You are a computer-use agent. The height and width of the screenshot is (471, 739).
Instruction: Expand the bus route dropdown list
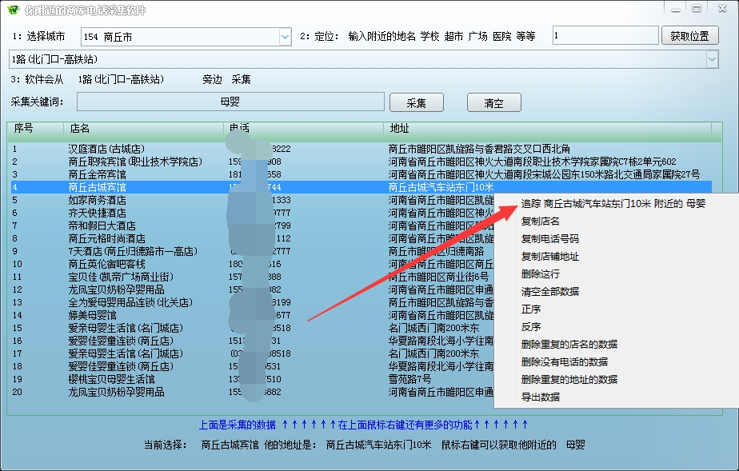pos(712,59)
